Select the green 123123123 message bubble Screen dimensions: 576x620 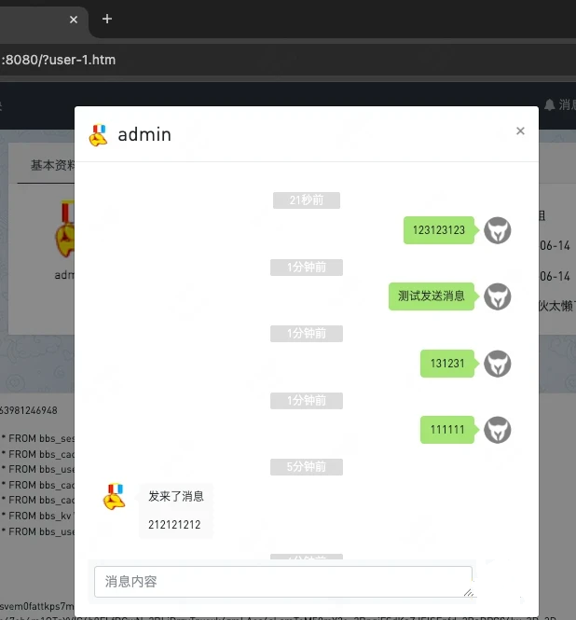pyautogui.click(x=439, y=230)
